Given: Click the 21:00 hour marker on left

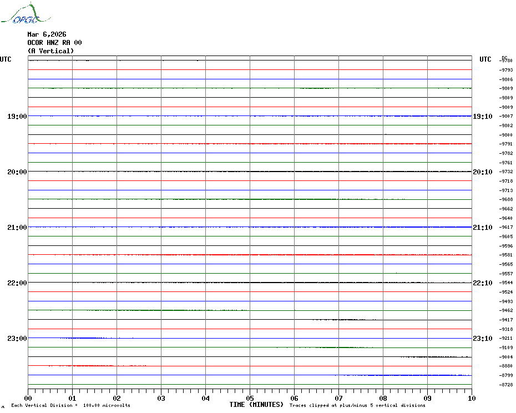Looking at the screenshot, I should coord(17,228).
